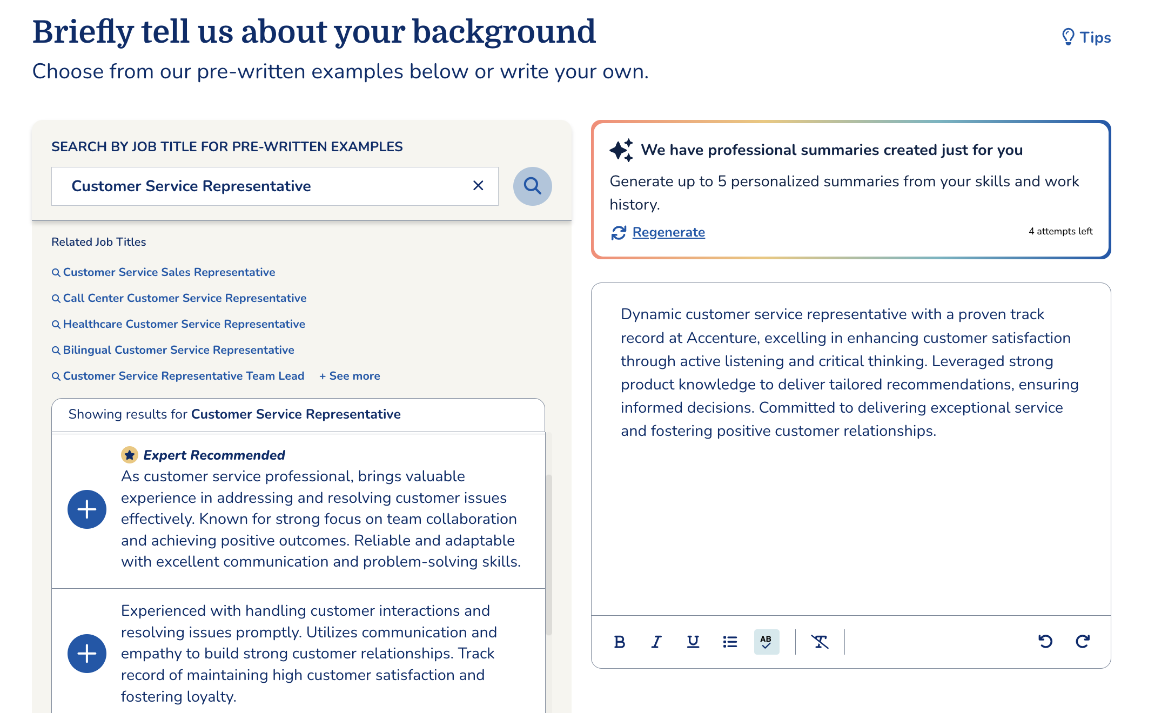The height and width of the screenshot is (713, 1168).
Task: Expand See more related job titles
Action: coord(350,376)
